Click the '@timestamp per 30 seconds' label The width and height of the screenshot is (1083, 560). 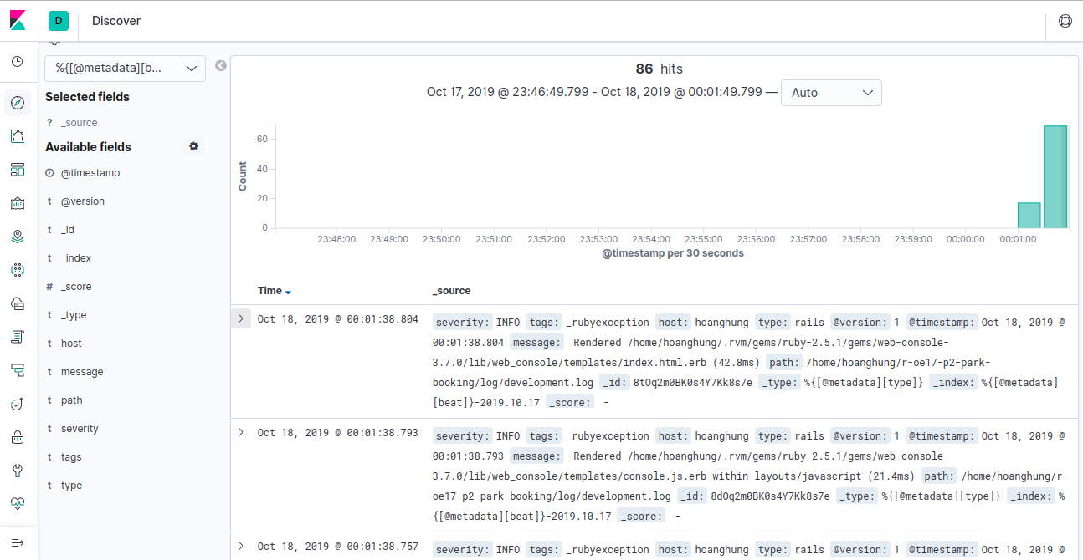tap(673, 253)
